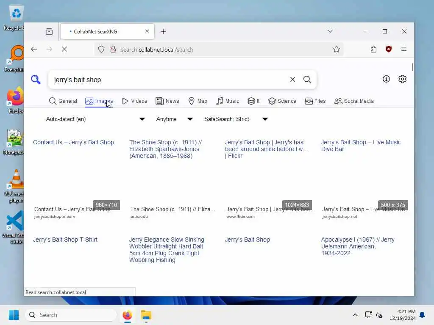Edit the jerry's bait shop query
Image resolution: width=434 pixels, height=325 pixels.
tap(169, 80)
